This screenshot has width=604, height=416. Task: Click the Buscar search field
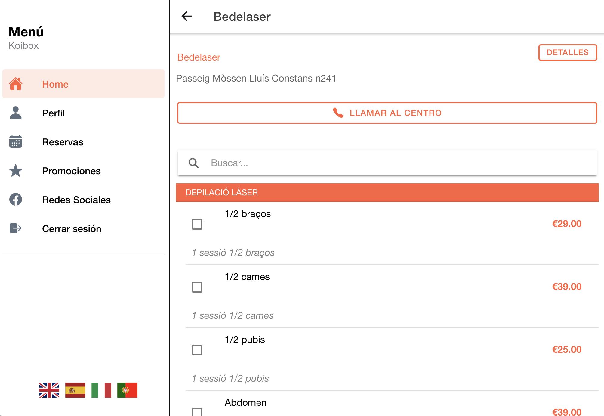pyautogui.click(x=387, y=163)
